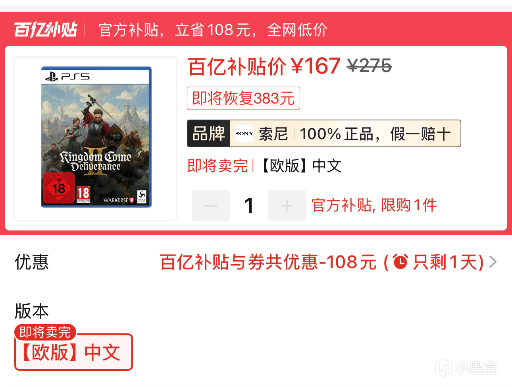The height and width of the screenshot is (387, 512).
Task: Click the 小黑盒 watermark logo
Action: coord(466,367)
